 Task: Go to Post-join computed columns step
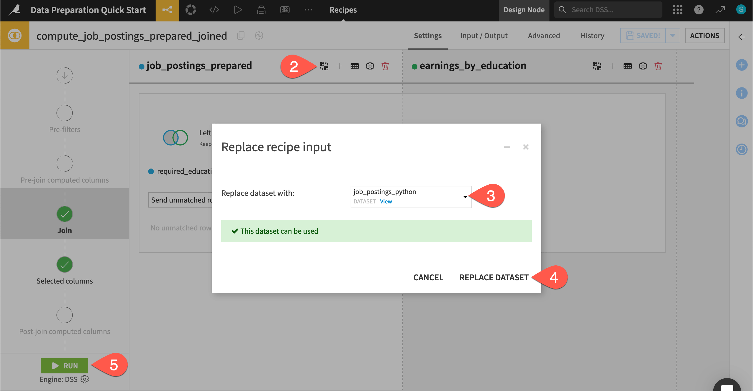pos(65,321)
